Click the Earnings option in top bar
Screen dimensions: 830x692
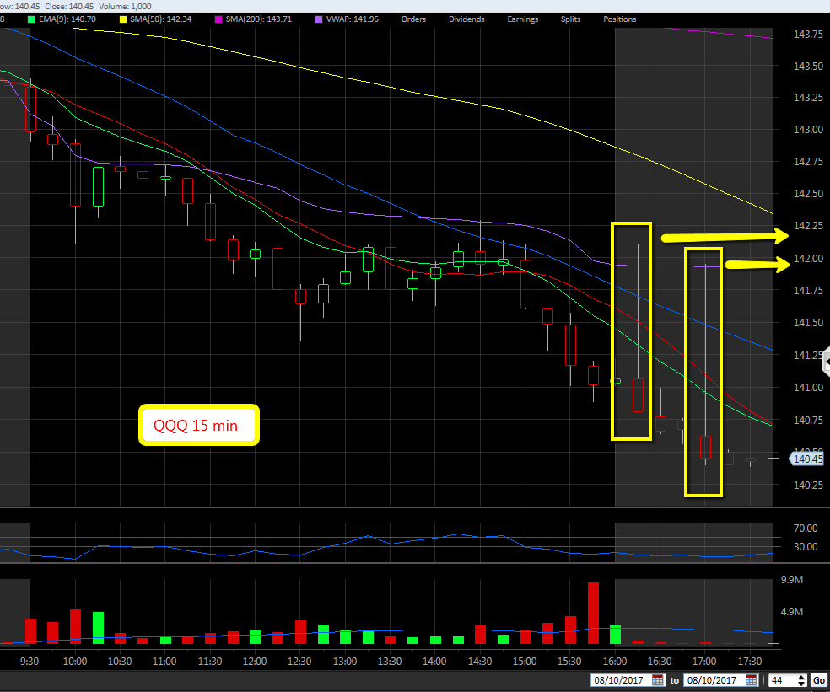tap(522, 19)
